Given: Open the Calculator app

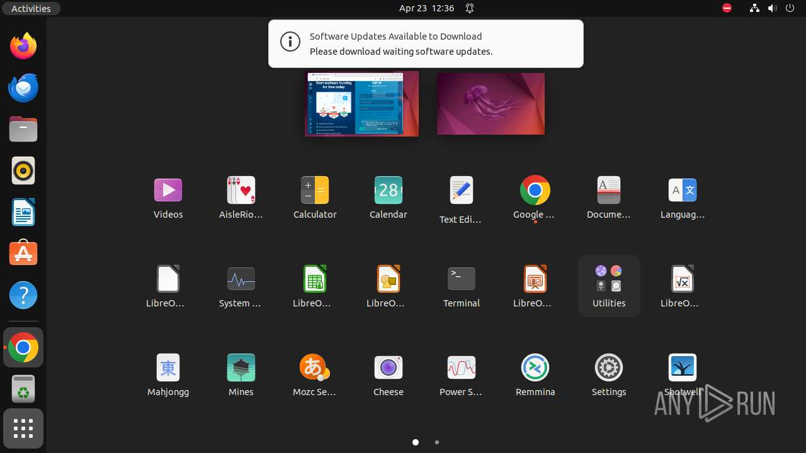Looking at the screenshot, I should pos(315,198).
